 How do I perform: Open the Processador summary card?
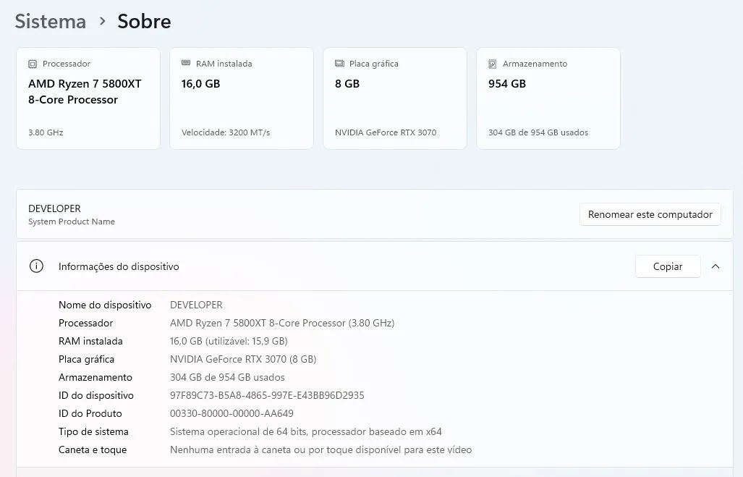coord(88,98)
